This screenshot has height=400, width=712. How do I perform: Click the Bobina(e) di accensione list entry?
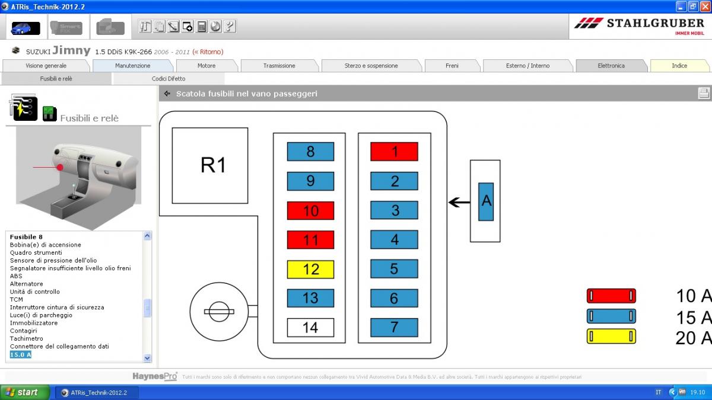[x=46, y=245]
